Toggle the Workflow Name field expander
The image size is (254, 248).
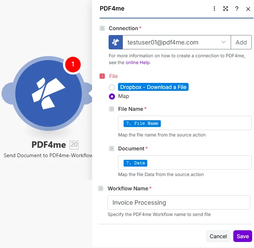(101, 188)
